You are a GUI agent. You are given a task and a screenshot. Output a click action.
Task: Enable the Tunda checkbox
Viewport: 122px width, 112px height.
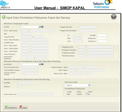[x=87, y=92]
